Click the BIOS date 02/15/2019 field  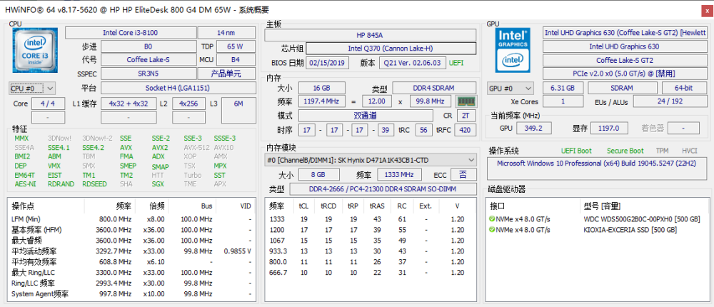point(328,63)
